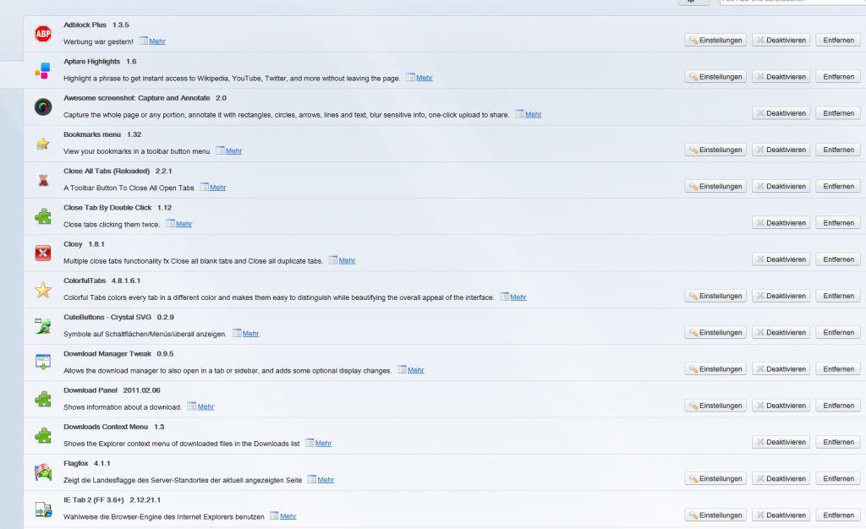Click the ColorfulTabs star icon
866x529 pixels.
point(43,290)
